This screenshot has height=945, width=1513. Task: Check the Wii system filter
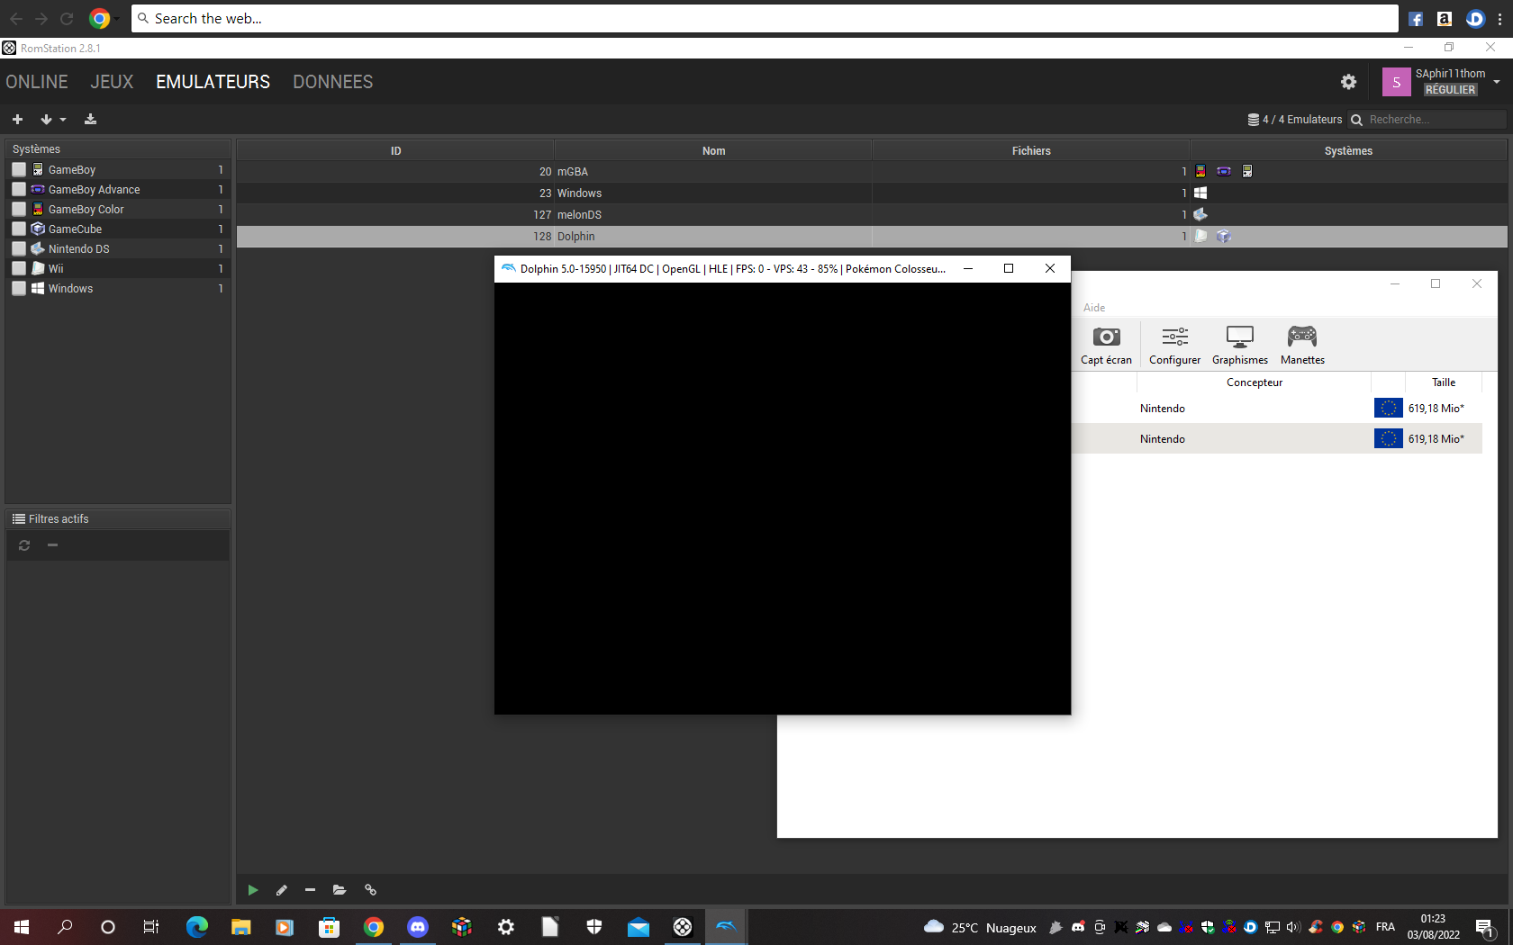pos(19,268)
